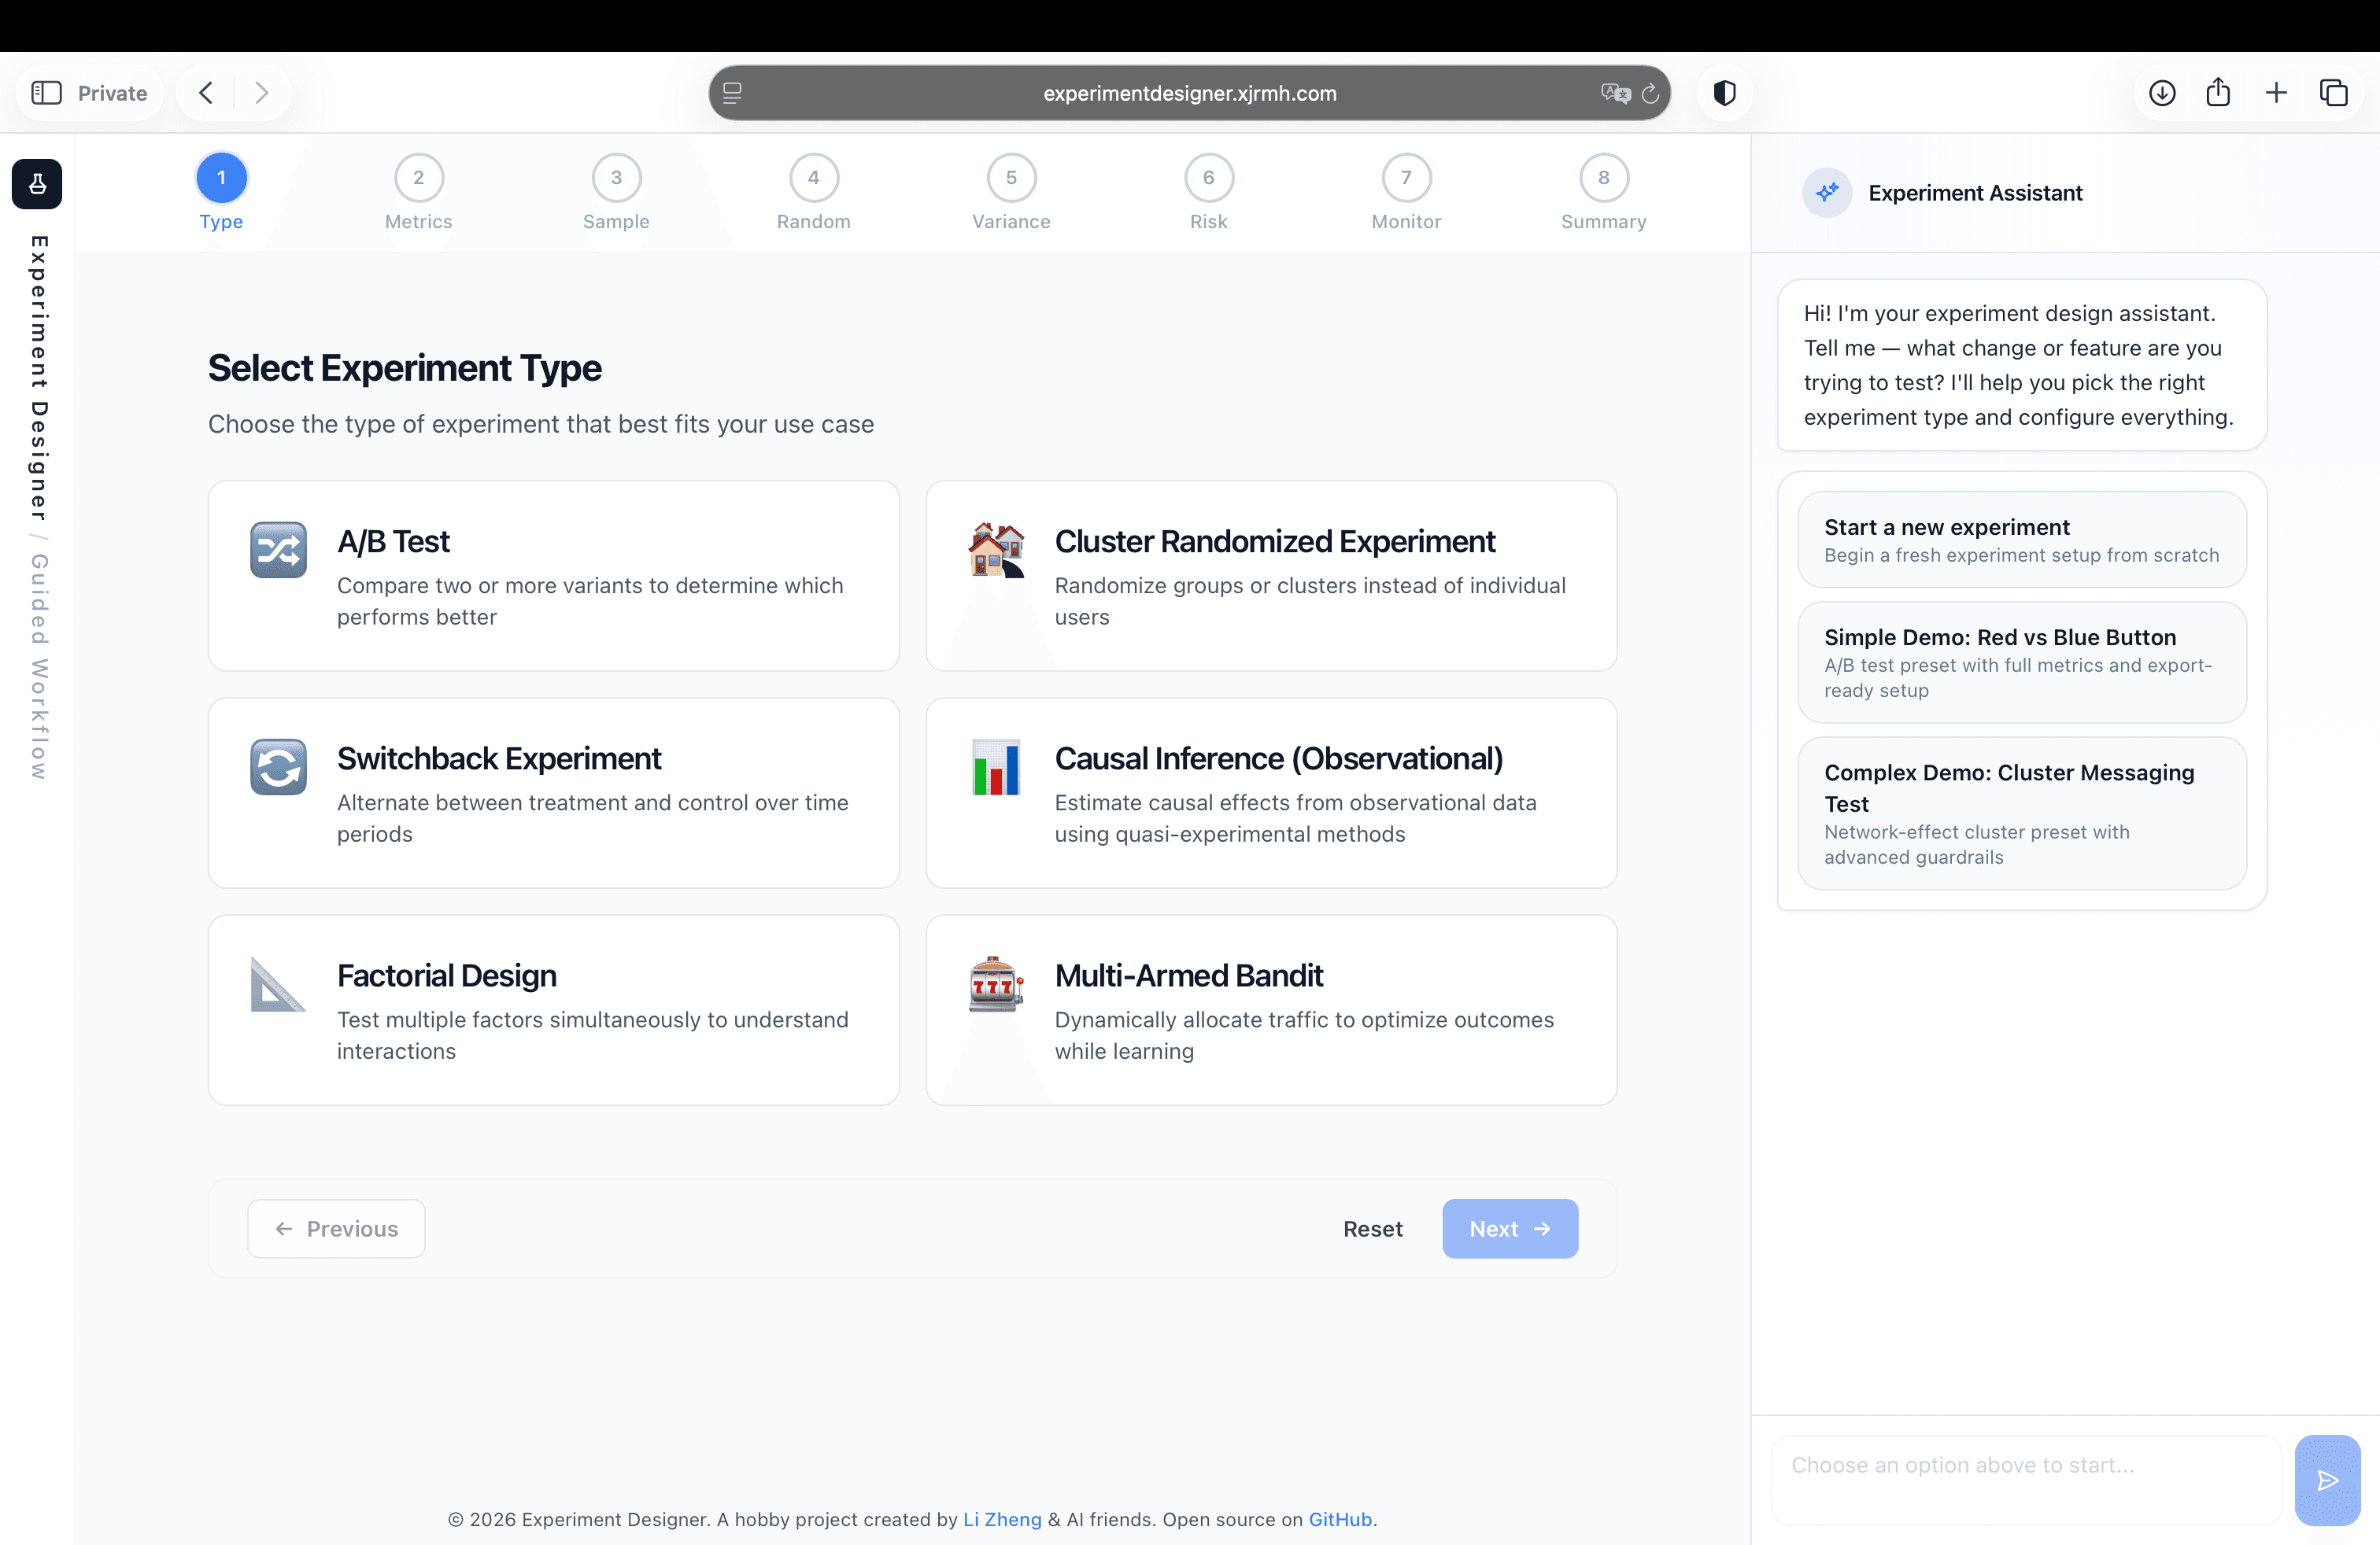Screen dimensions: 2380x1545
Task: Click the browser back navigation arrow
Action: click(206, 92)
